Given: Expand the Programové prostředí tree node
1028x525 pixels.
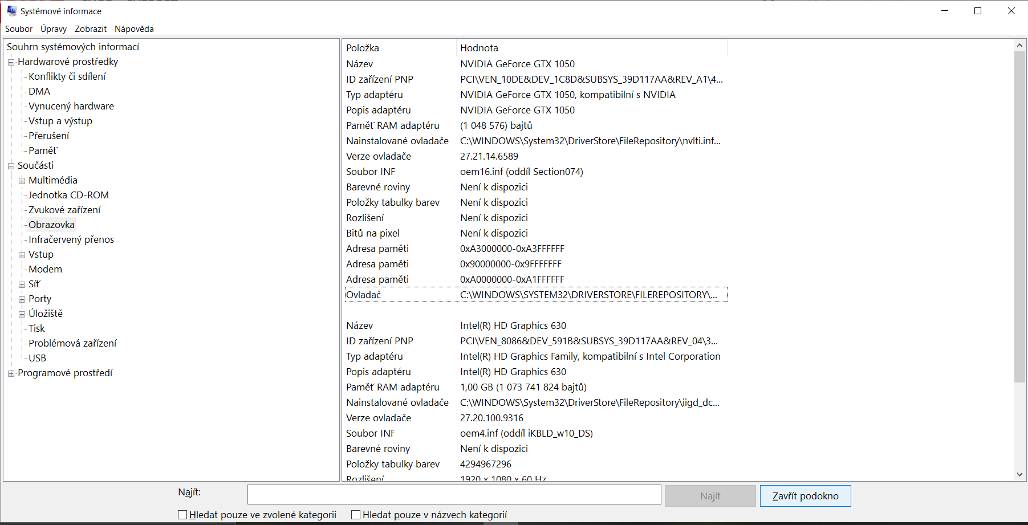Looking at the screenshot, I should (x=11, y=373).
